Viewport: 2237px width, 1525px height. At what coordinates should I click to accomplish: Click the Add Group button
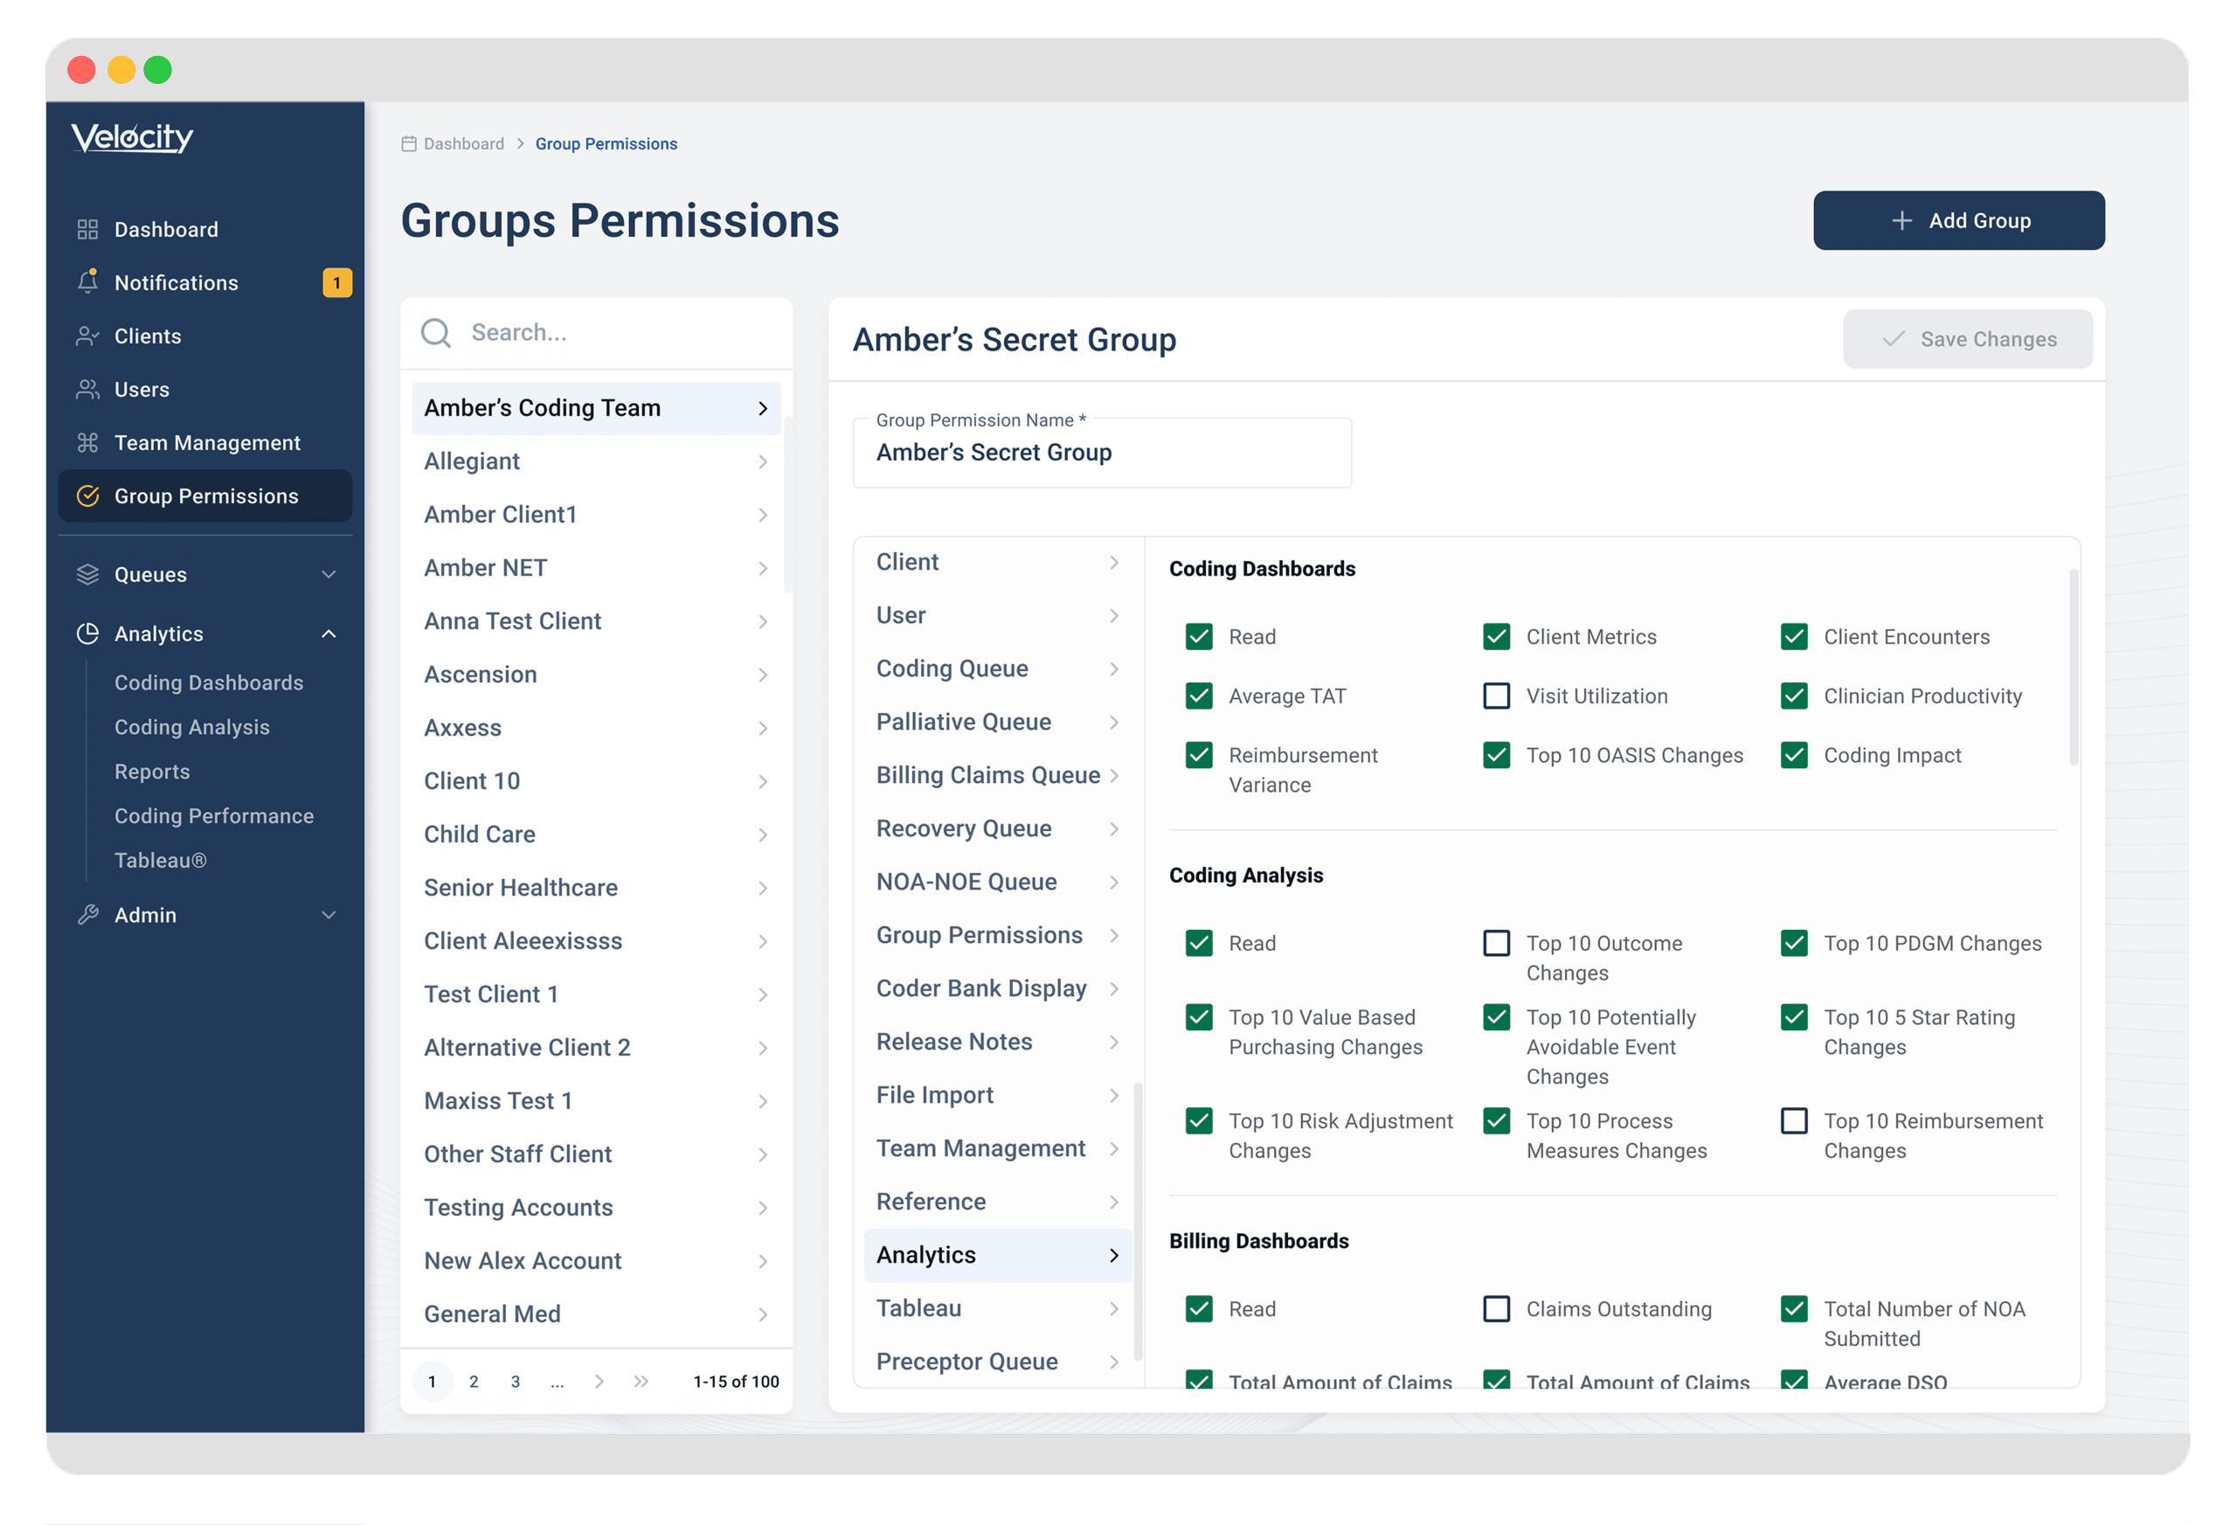pyautogui.click(x=1960, y=219)
